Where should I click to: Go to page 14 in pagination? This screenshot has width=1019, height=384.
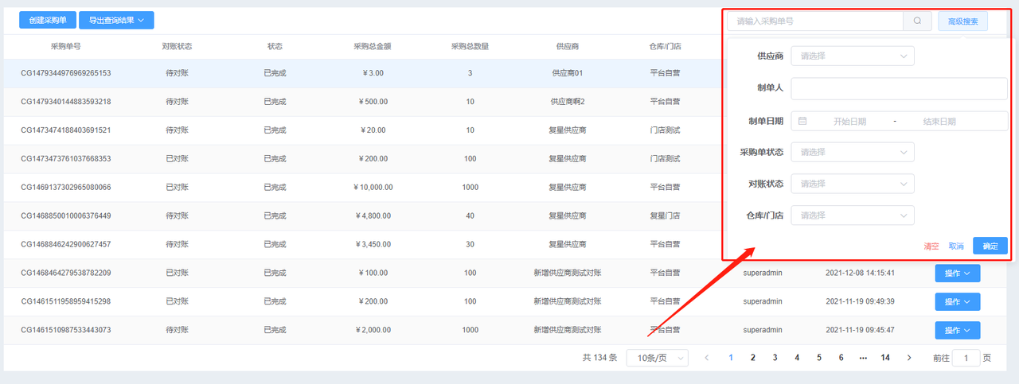pos(885,358)
